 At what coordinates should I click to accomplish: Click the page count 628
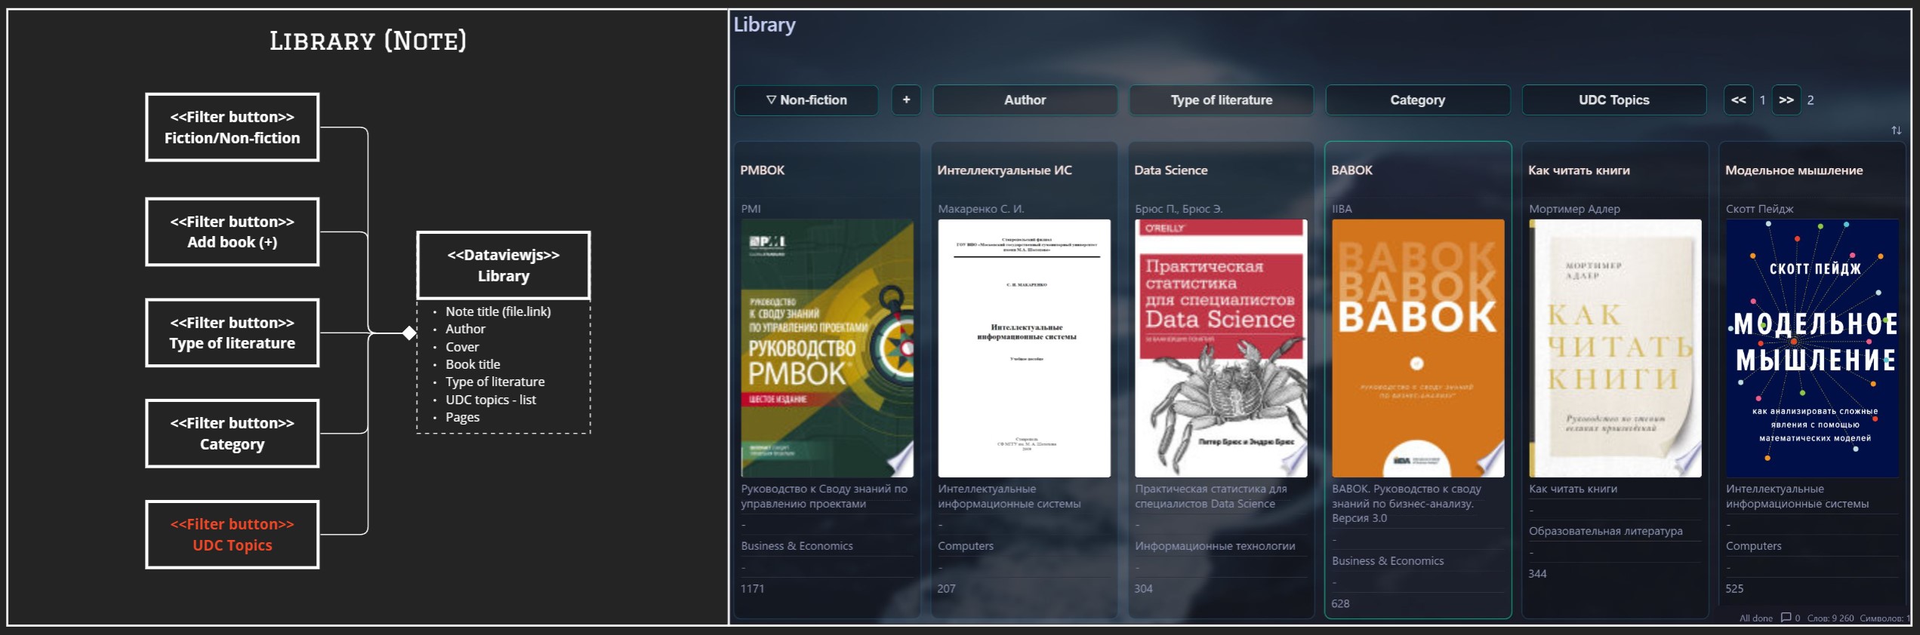pos(1341,604)
